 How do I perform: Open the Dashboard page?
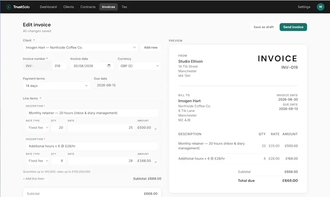pos(48,7)
